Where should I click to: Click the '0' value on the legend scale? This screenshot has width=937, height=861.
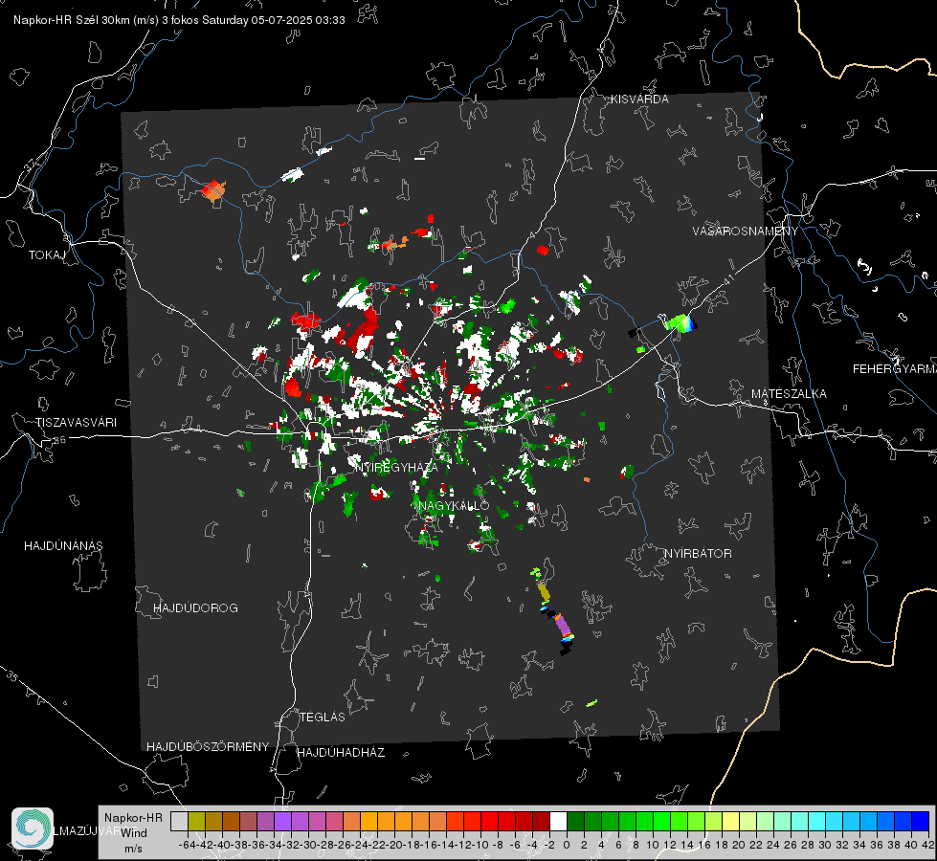pyautogui.click(x=567, y=845)
